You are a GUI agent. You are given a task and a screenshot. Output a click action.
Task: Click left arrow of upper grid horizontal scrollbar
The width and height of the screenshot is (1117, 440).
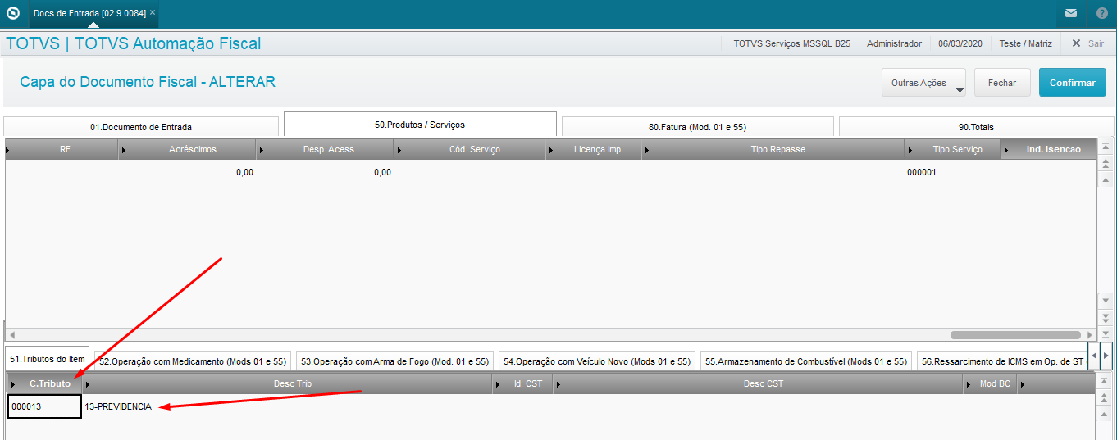click(x=12, y=335)
